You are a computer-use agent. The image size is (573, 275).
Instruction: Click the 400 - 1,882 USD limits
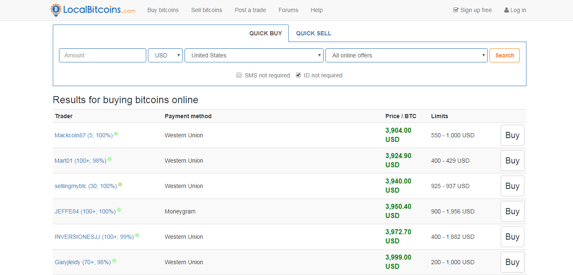[x=452, y=237]
